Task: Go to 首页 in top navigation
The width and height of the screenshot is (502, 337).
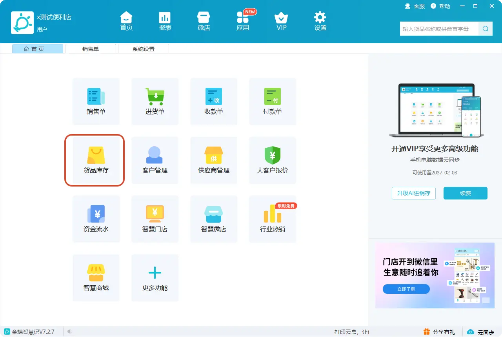Action: 126,21
